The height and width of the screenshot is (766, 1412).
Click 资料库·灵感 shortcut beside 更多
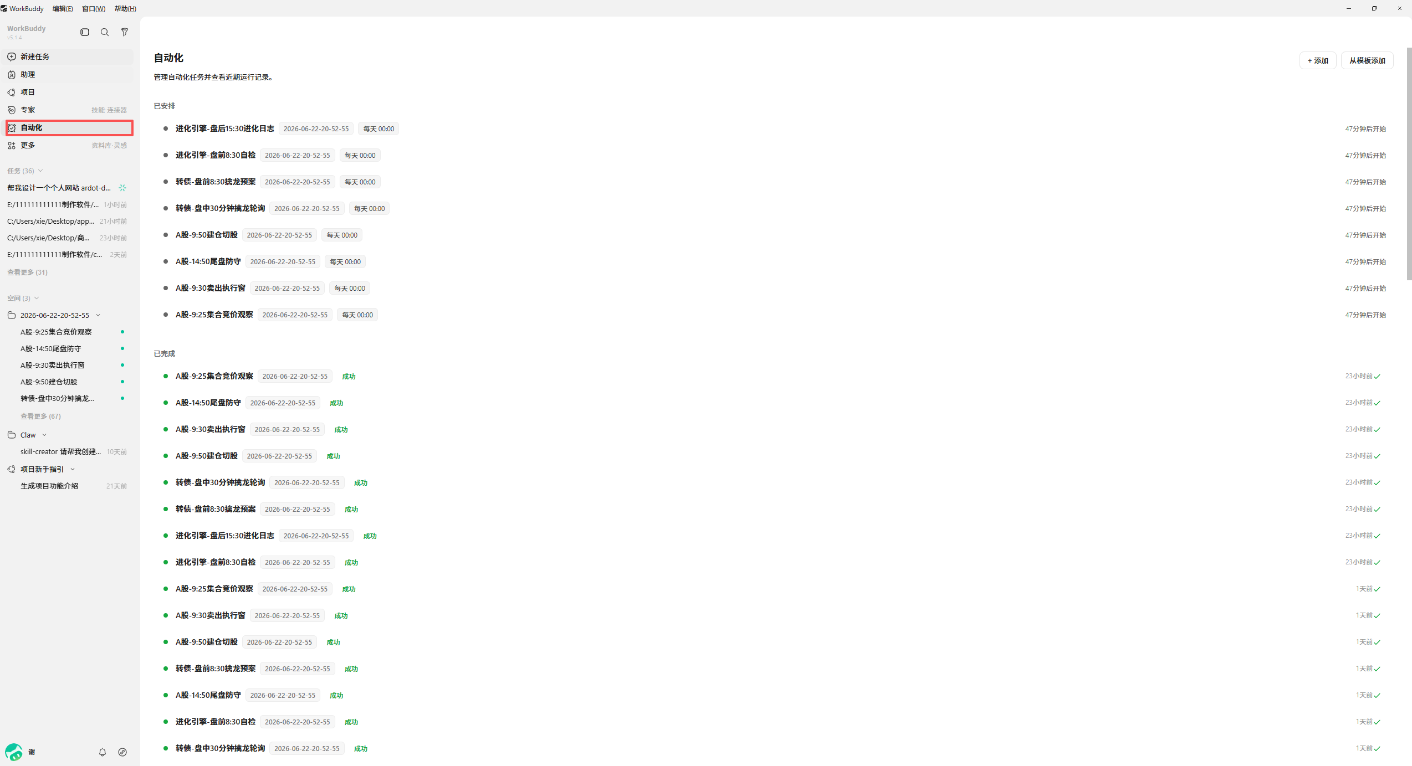pos(109,145)
